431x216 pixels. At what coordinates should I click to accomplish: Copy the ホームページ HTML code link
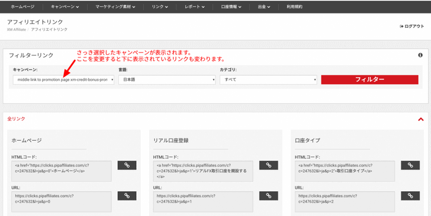pyautogui.click(x=127, y=165)
